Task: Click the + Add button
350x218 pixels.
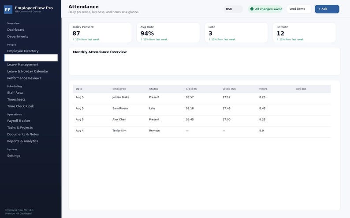Action: coord(327,9)
